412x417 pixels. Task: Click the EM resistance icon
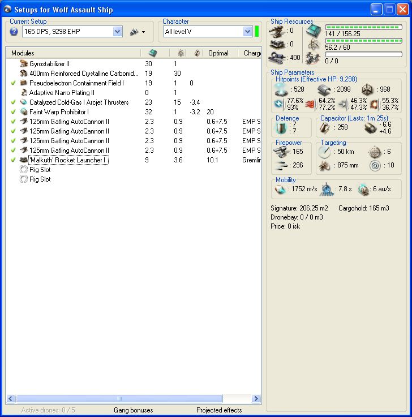(x=279, y=104)
